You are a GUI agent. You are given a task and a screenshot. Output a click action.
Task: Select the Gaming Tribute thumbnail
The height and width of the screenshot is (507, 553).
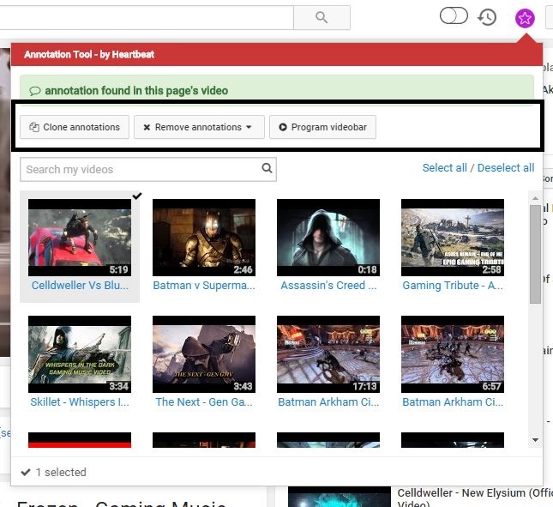coord(453,238)
